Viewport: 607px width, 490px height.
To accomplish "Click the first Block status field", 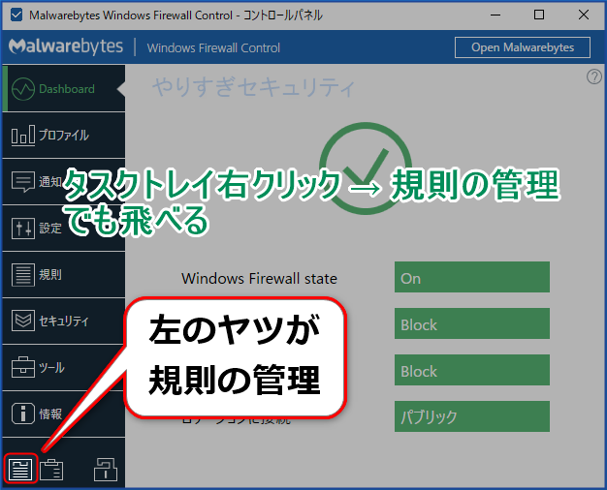I will coord(472,323).
